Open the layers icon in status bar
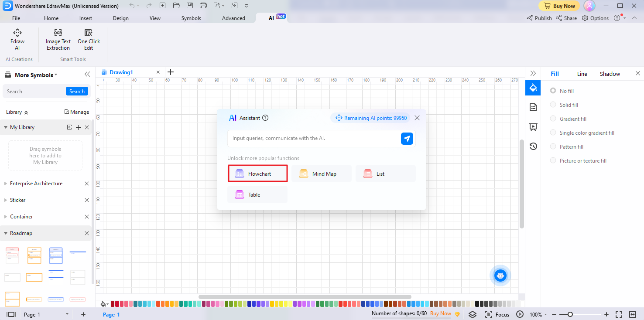 point(473,314)
